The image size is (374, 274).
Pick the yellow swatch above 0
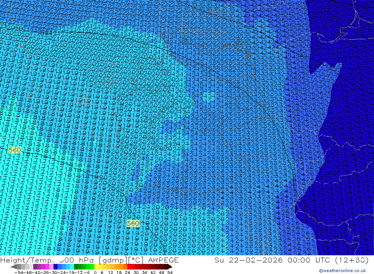coord(96,267)
